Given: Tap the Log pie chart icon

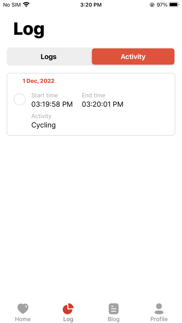Looking at the screenshot, I should coord(68,309).
